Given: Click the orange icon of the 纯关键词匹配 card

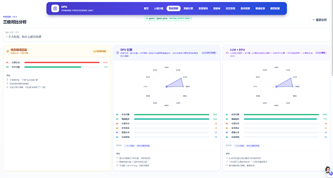Looking at the screenshot, I should pos(8,51).
